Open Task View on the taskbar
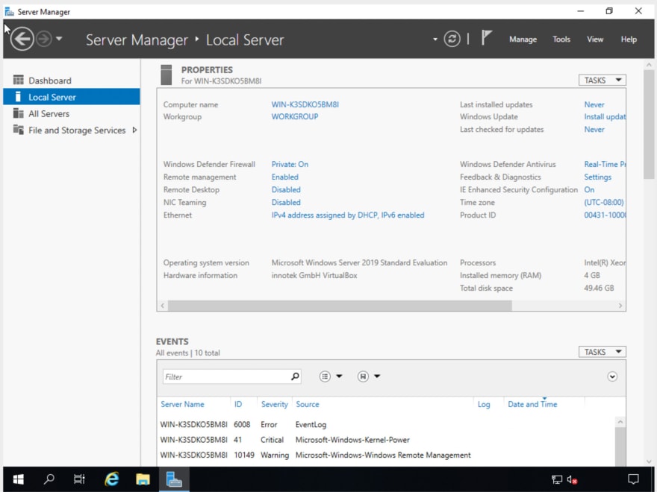The width and height of the screenshot is (657, 492). 79,479
